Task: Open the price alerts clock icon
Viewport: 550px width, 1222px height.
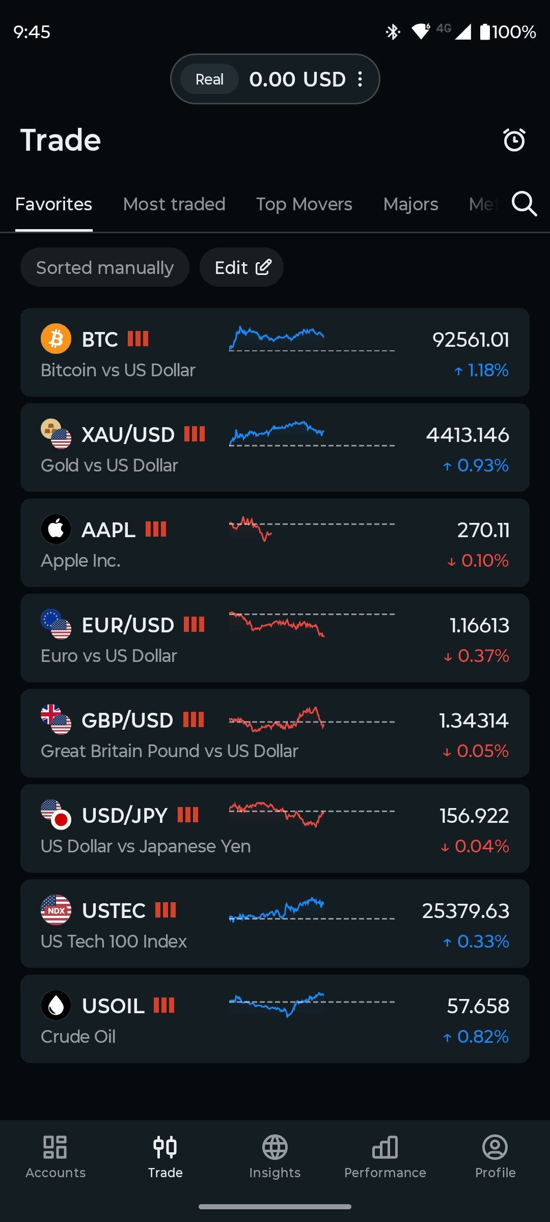Action: [x=514, y=140]
